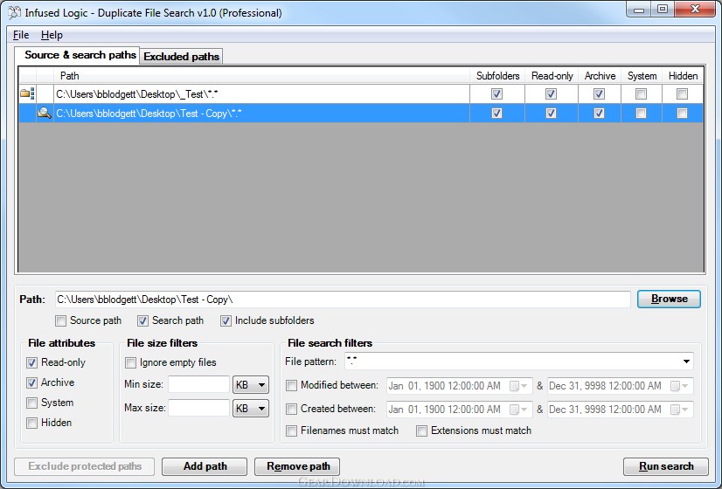722x489 pixels.
Task: Open the Modified between start date calendar icon
Action: [518, 386]
